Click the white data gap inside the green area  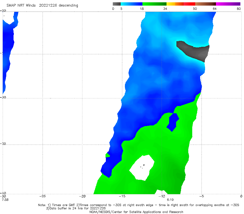pos(142,168)
